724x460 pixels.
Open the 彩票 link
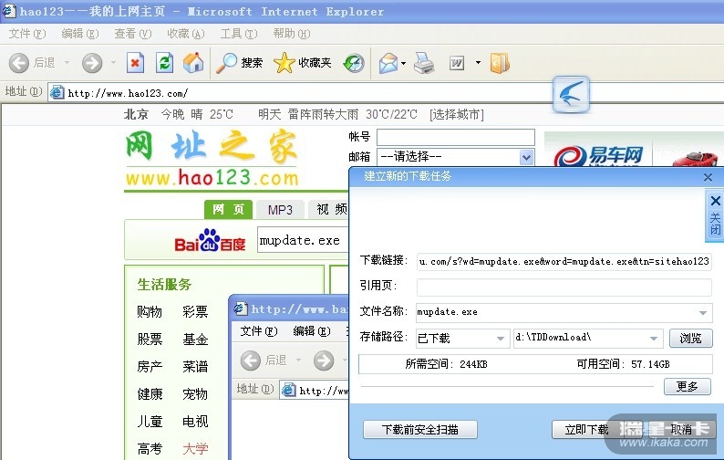tap(195, 311)
